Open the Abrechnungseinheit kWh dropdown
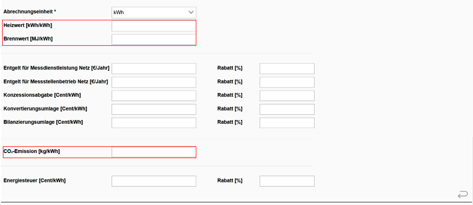 [154, 12]
